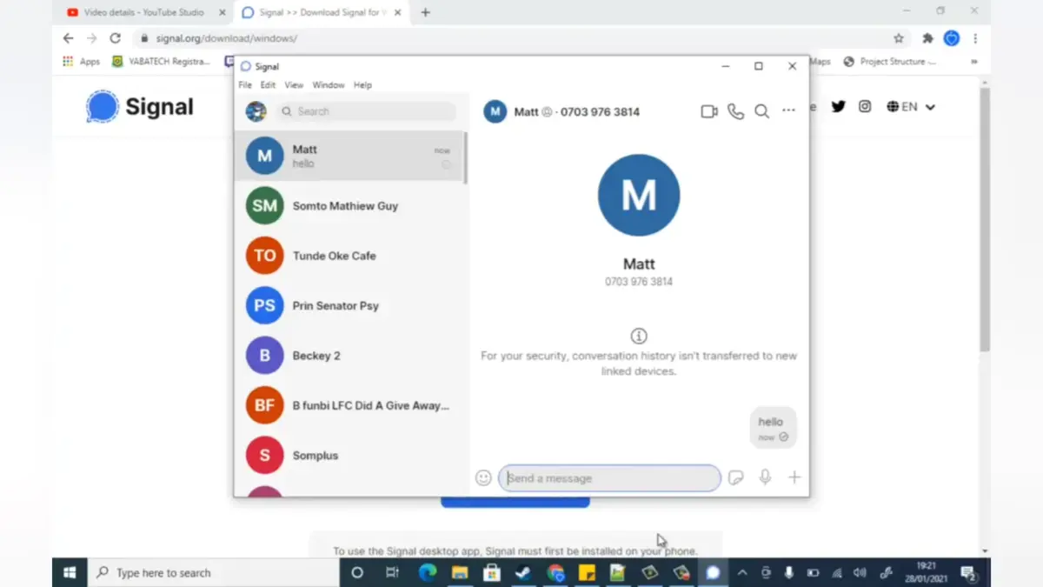Image resolution: width=1043 pixels, height=587 pixels.
Task: Open File Explorer from the taskbar
Action: coord(459,572)
